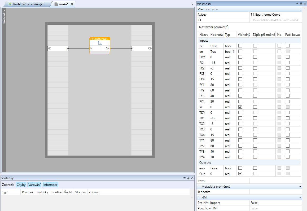Screen dimensions: 307x211
Task: Pin the Vlastnosti panel
Action: [x=301, y=4]
